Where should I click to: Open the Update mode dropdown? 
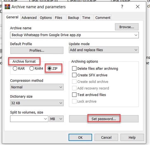click(104, 50)
